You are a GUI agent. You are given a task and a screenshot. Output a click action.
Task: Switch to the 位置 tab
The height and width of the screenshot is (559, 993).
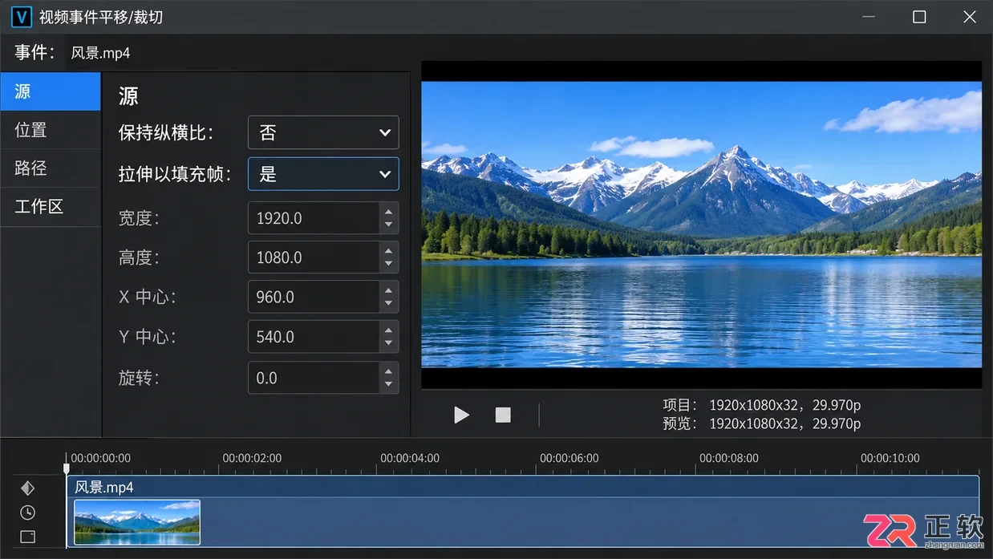coord(51,130)
